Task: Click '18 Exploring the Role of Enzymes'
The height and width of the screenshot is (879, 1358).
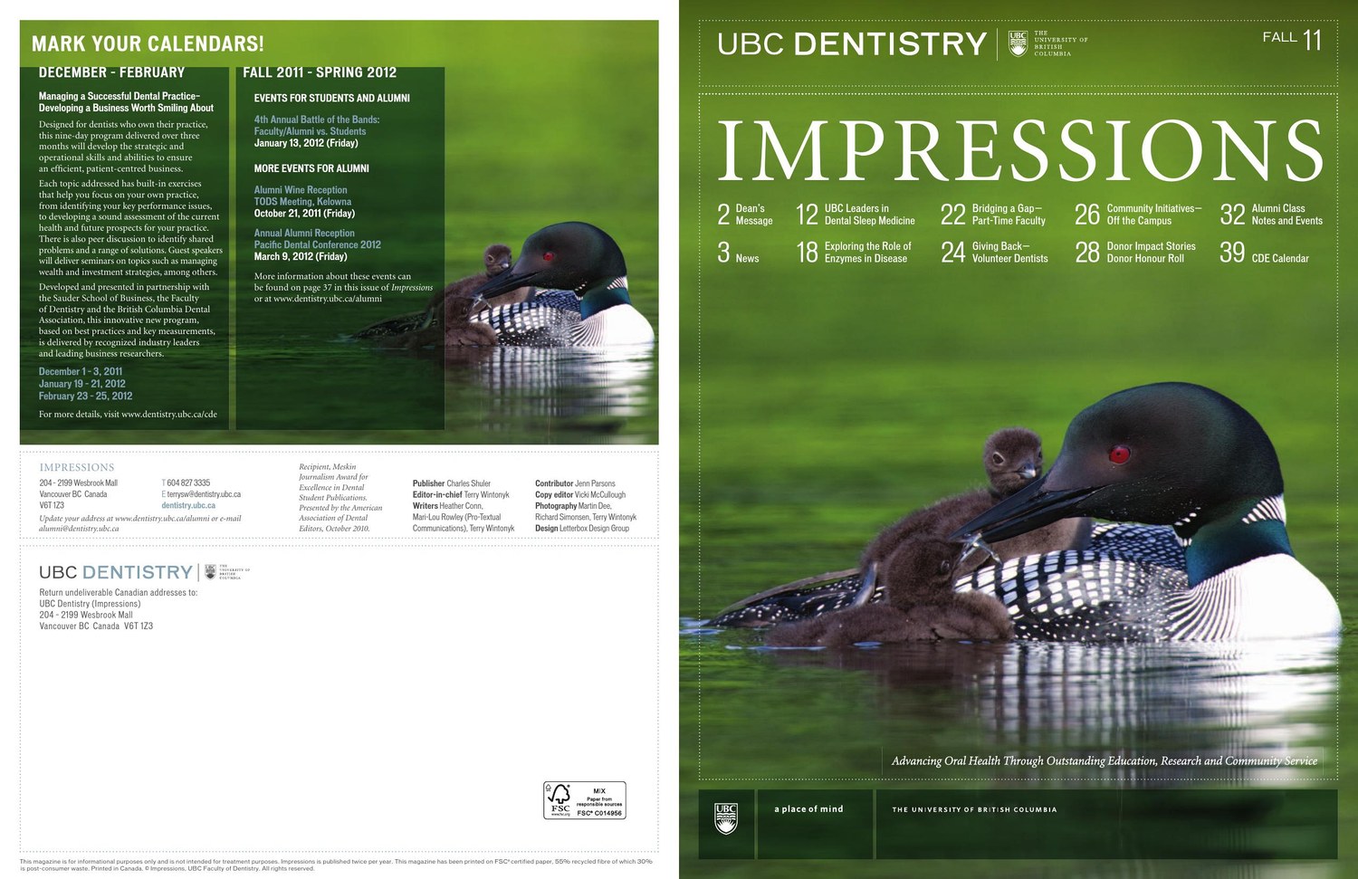Action: pos(854,253)
